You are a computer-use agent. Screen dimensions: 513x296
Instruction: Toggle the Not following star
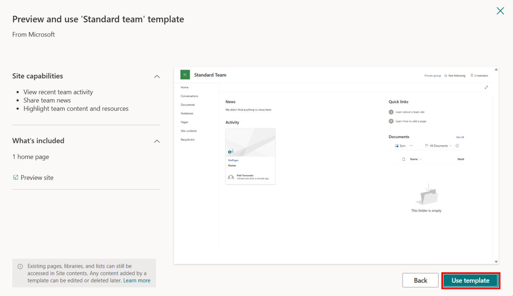(x=446, y=76)
